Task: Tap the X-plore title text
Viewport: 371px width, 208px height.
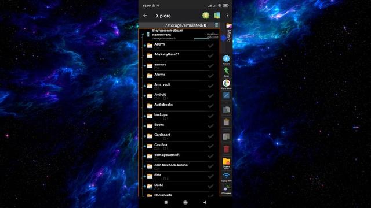Action: point(163,16)
